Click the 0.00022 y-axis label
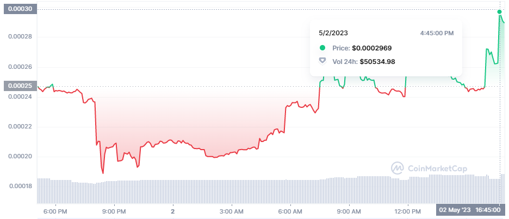This screenshot has width=509, height=219. [x=20, y=126]
